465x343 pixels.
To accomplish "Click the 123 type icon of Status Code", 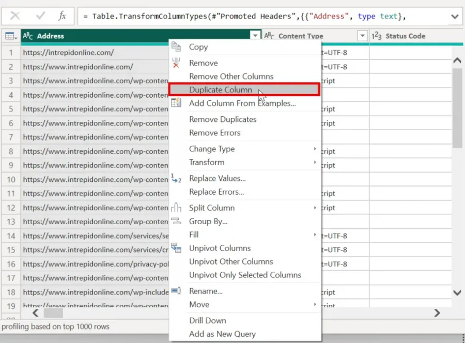I will pyautogui.click(x=376, y=36).
